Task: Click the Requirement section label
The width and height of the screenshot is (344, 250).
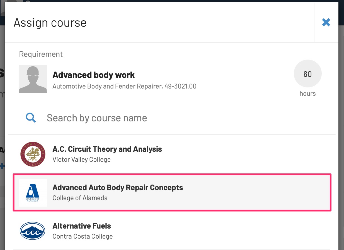Action: point(41,54)
